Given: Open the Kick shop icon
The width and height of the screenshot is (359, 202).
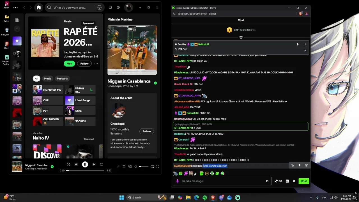Looking at the screenshot, I should click(287, 181).
